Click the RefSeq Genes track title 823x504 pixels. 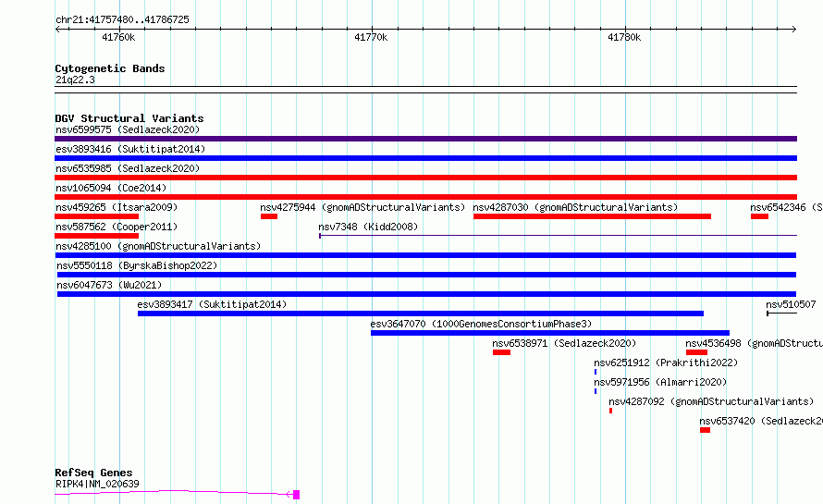pos(94,473)
